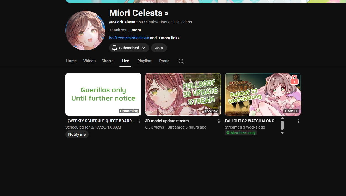Viewport: 346px width, 196px height.
Task: Click the Join membership button
Action: (159, 48)
